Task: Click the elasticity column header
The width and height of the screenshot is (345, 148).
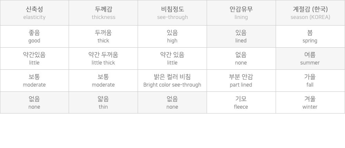Action: pos(34,13)
